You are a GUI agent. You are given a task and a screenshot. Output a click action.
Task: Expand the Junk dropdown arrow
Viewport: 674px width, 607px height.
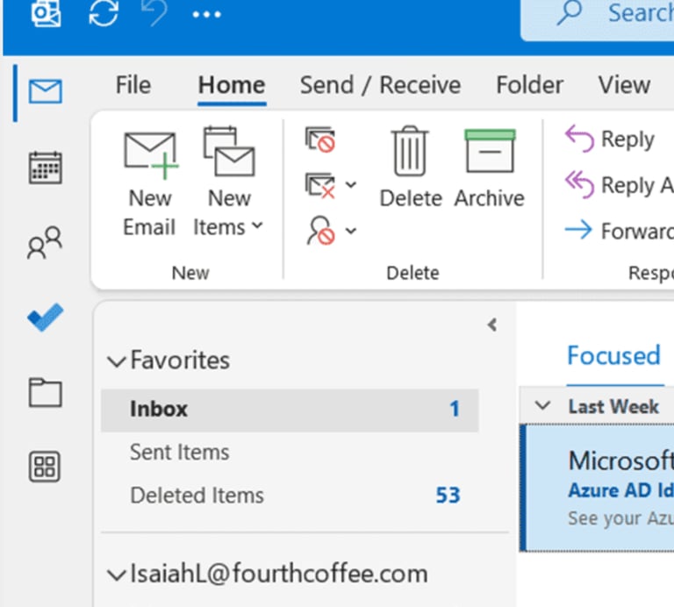point(351,231)
